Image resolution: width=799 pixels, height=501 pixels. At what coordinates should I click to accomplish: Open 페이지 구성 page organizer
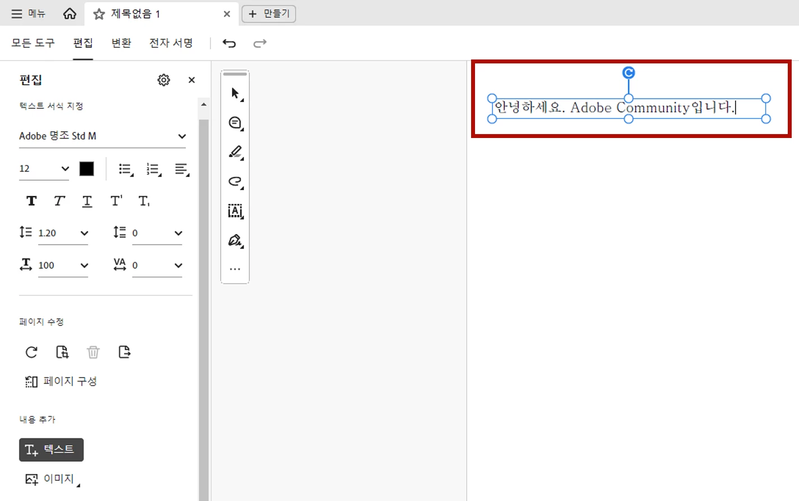pyautogui.click(x=61, y=382)
